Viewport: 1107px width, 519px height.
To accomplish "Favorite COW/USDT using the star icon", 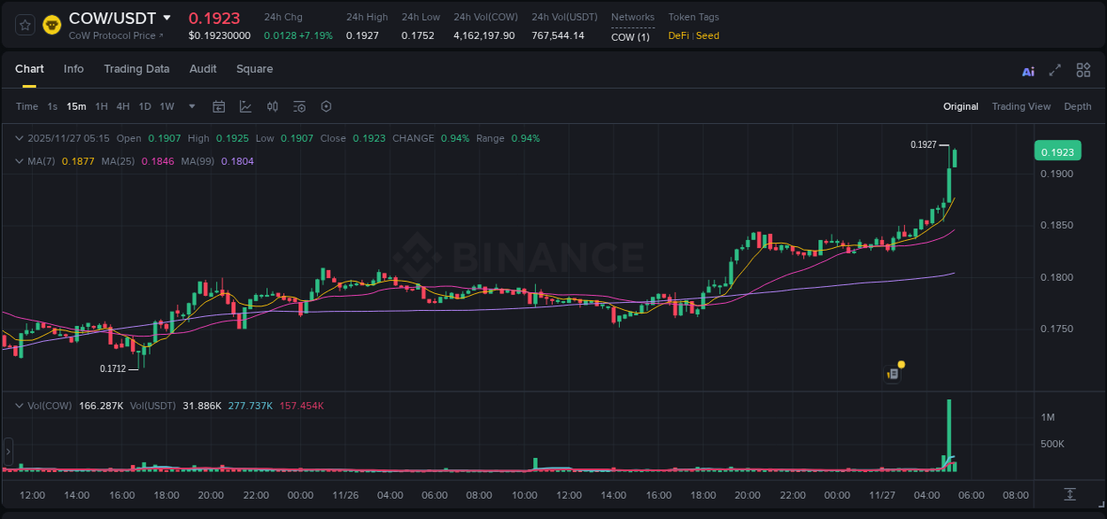I will [x=24, y=24].
